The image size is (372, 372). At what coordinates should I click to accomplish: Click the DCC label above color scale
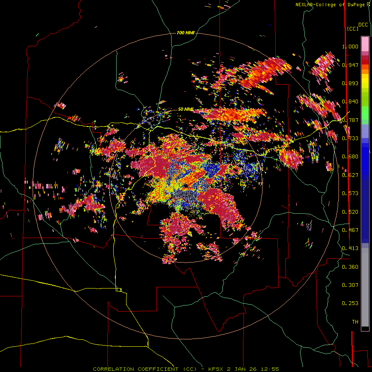363,25
